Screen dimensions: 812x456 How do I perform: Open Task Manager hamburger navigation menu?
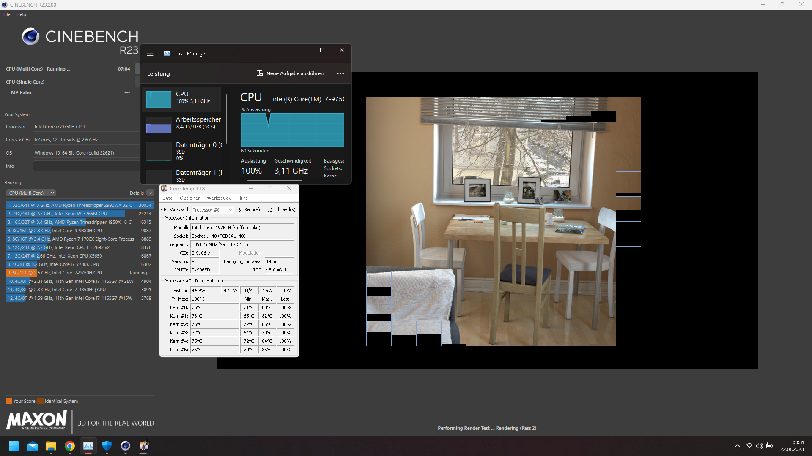pos(150,54)
